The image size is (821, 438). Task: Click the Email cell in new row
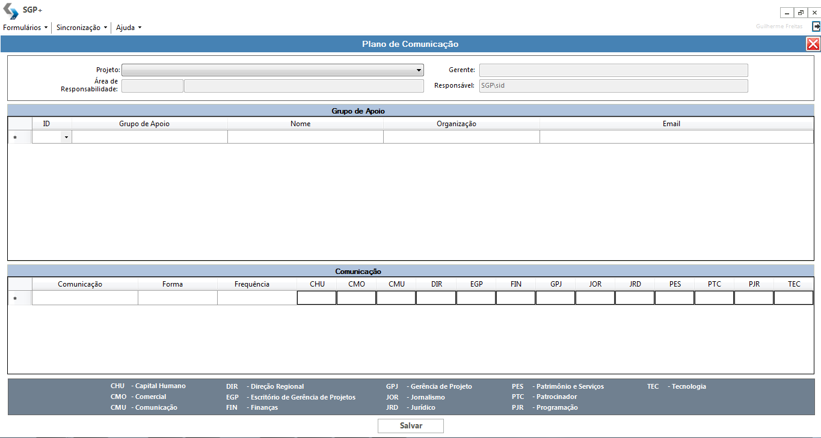pos(677,138)
